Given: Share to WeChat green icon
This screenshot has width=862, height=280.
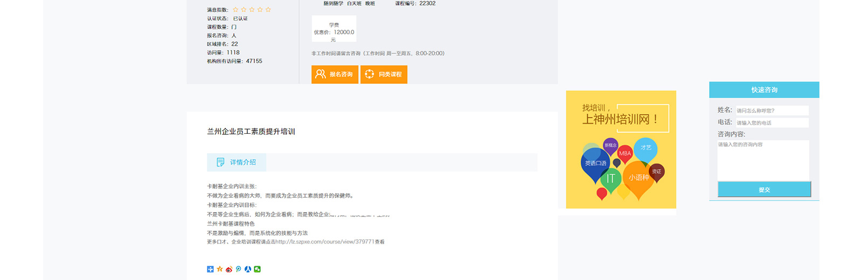Looking at the screenshot, I should (258, 269).
